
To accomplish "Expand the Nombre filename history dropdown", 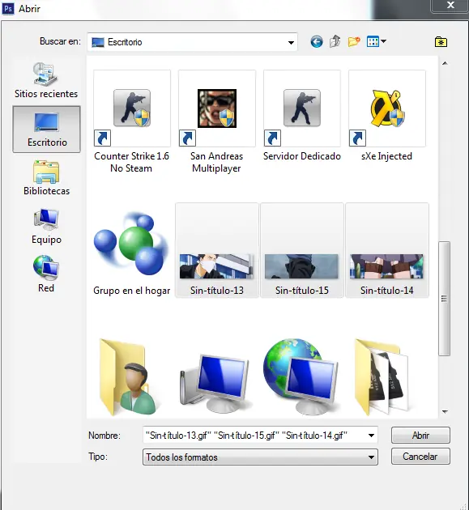I will point(371,436).
